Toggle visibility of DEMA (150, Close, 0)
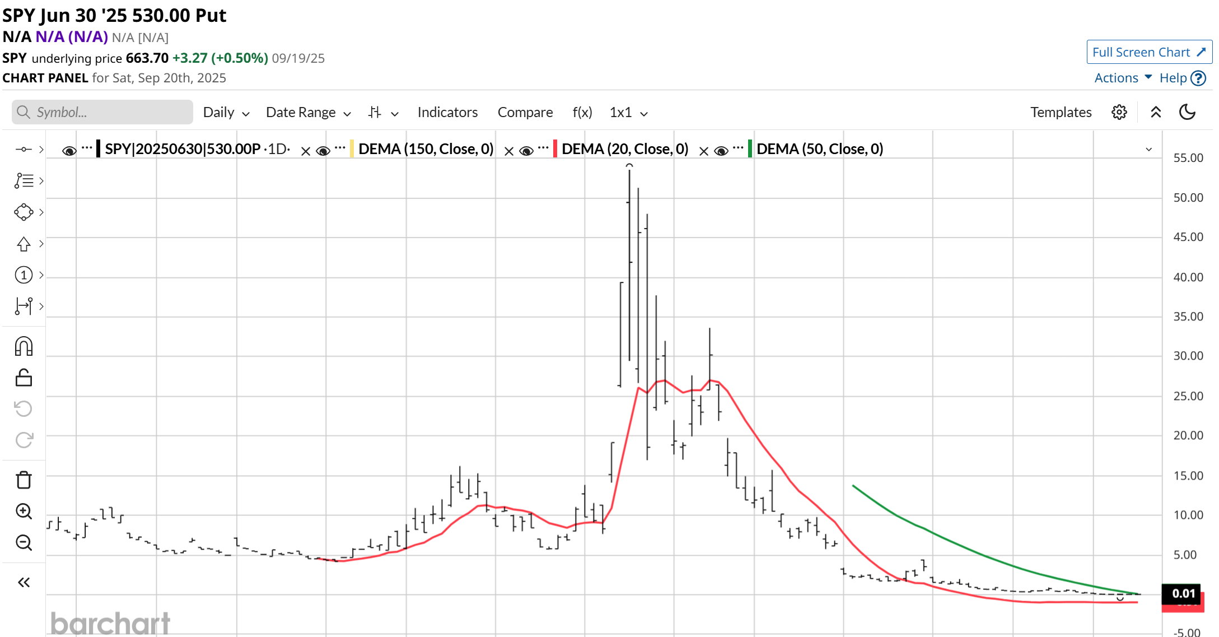The width and height of the screenshot is (1219, 637). click(323, 150)
